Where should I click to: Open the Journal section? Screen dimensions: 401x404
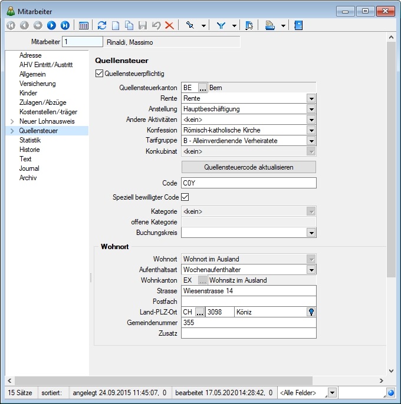tap(29, 168)
